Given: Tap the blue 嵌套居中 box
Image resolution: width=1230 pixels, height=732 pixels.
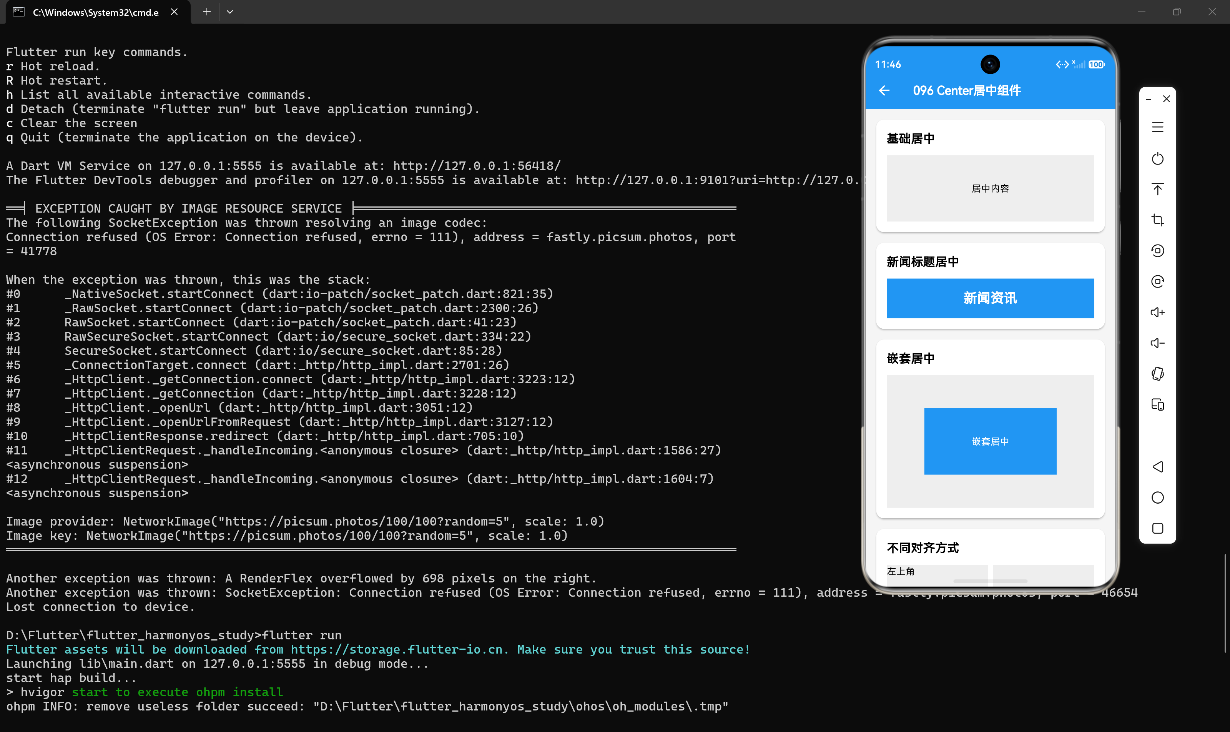Looking at the screenshot, I should (990, 441).
